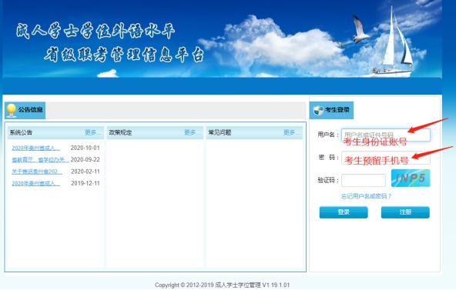Click 更多 in the 常见问题 panel

coord(292,132)
